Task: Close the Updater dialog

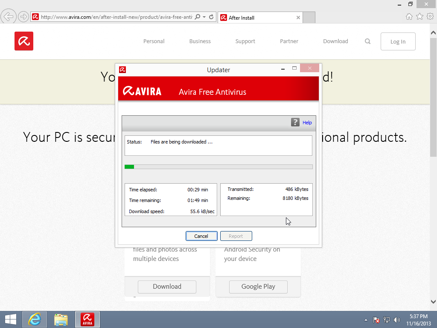Action: pos(310,68)
